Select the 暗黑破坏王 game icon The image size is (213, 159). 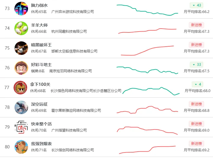(x=21, y=48)
